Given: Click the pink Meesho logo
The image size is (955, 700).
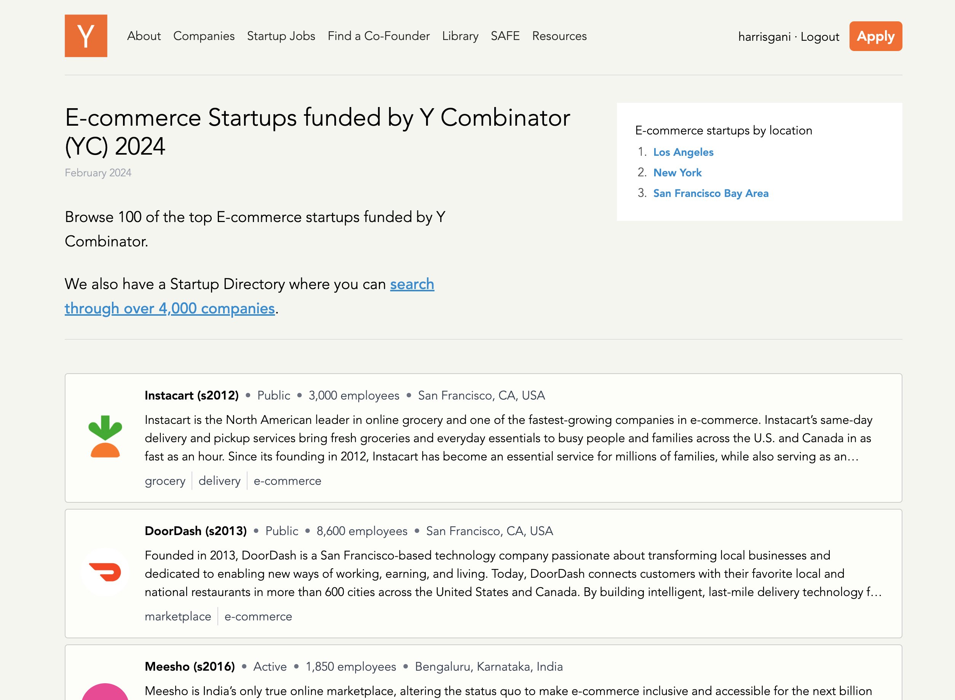Looking at the screenshot, I should coord(105,692).
